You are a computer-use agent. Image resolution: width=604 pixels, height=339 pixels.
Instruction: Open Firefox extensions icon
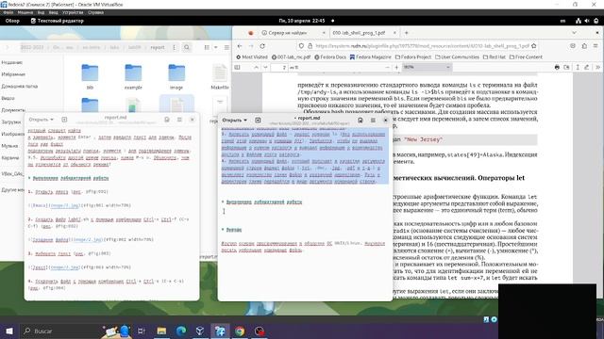coord(584,46)
